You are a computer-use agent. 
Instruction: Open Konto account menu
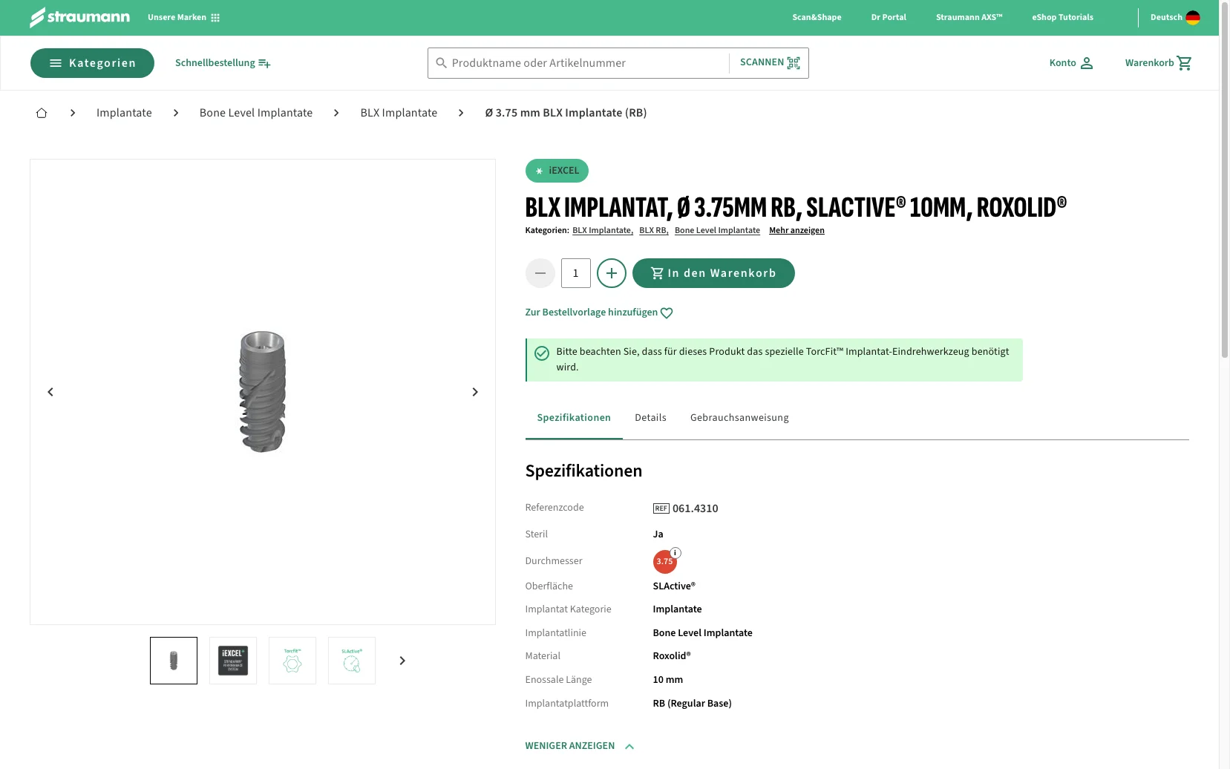pyautogui.click(x=1071, y=63)
